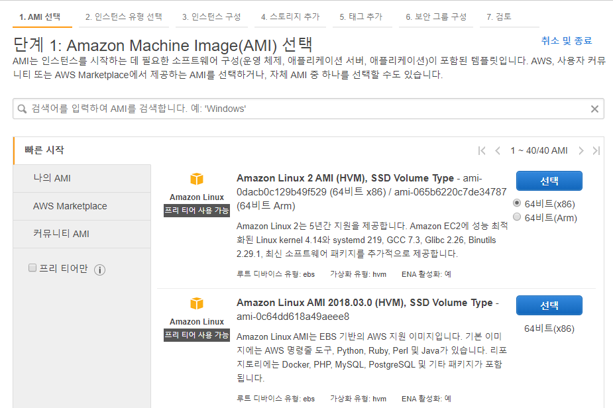Open the 6. 보안 그룹 구성 tab

click(x=436, y=17)
